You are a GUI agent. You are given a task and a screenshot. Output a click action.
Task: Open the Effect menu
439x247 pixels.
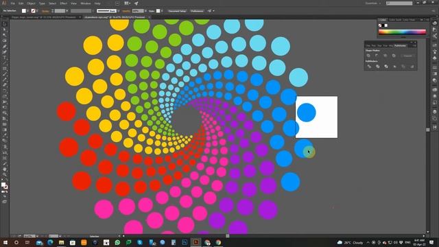pos(64,3)
